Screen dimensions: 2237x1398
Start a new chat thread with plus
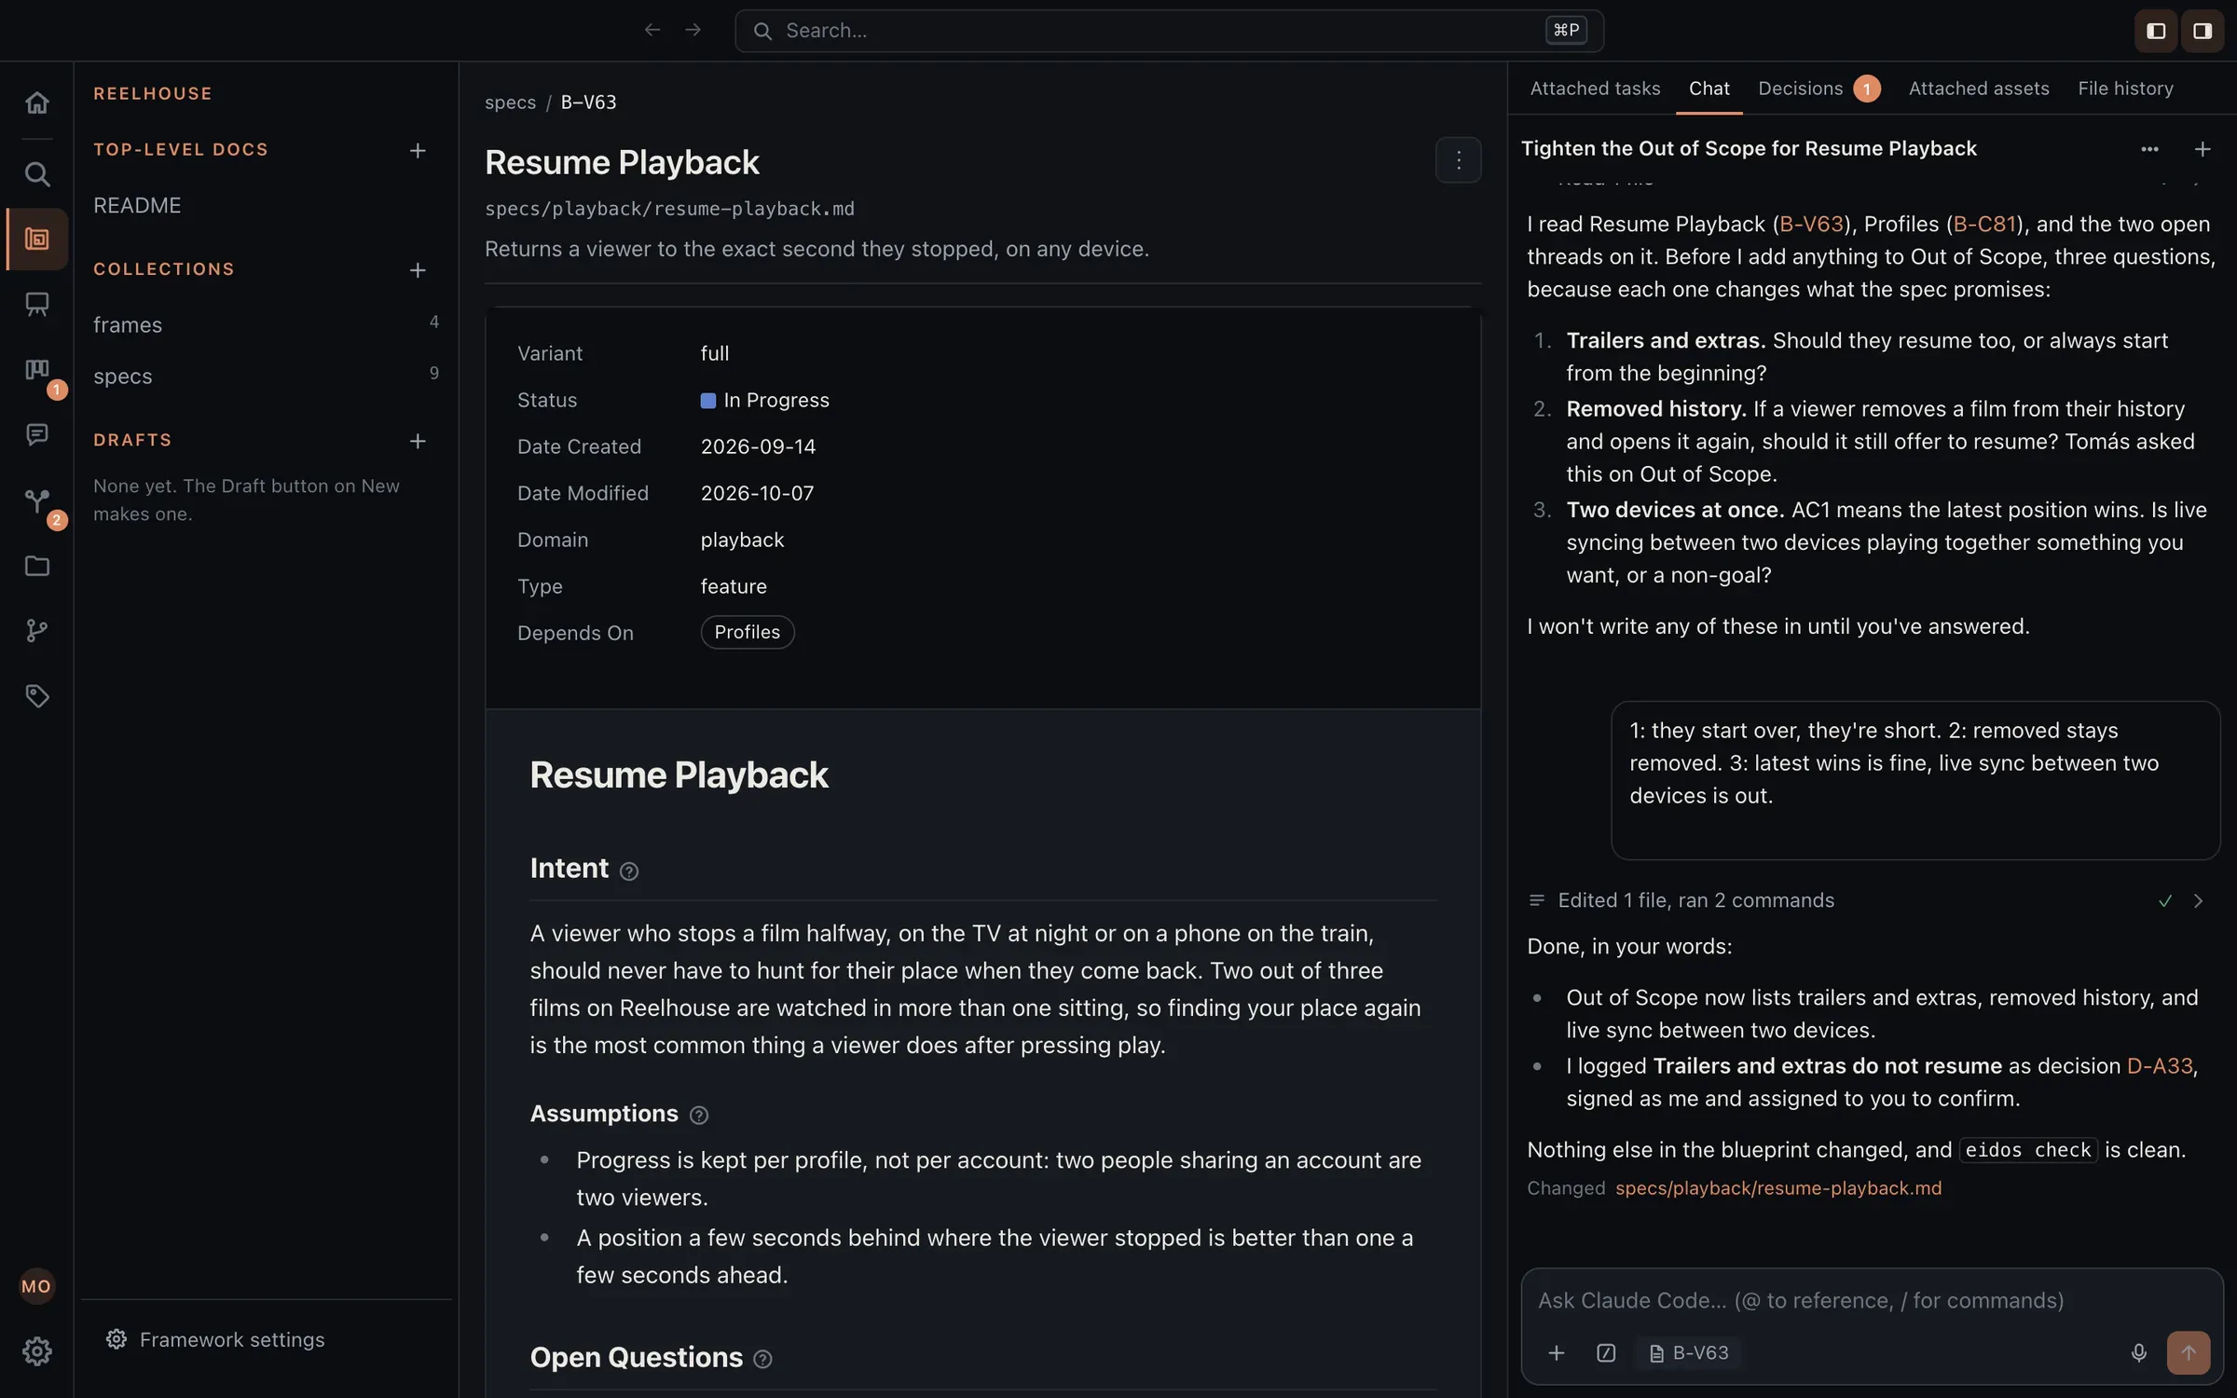pos(2203,149)
